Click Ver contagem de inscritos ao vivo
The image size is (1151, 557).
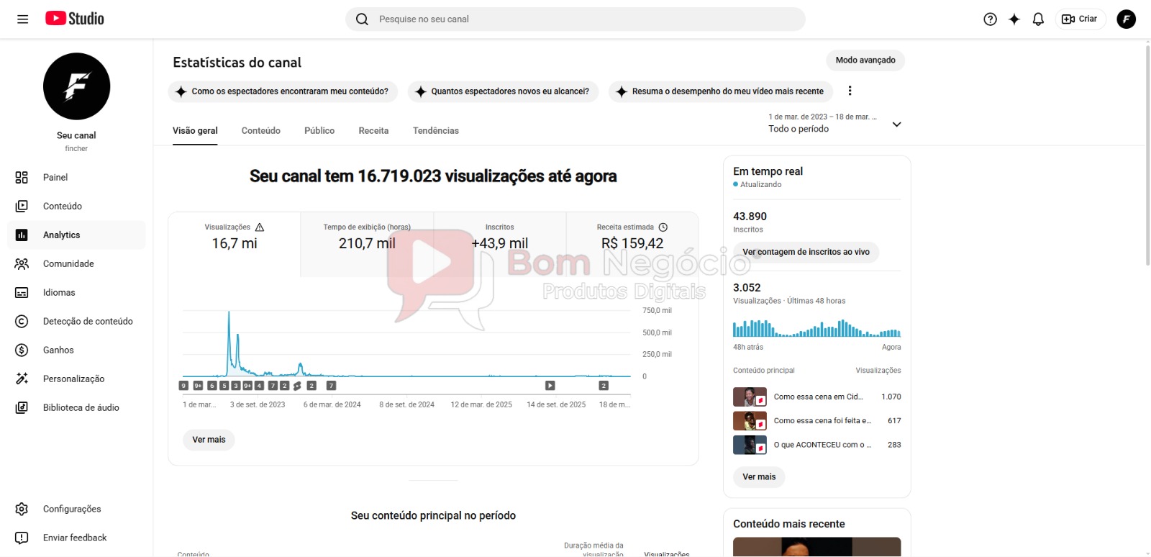[x=806, y=252]
